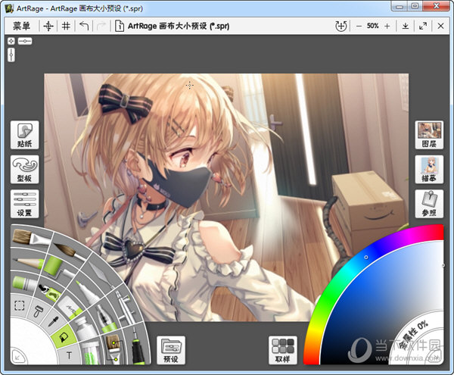Select the canvas transform move icon
Viewport: 454px width, 375px height.
pyautogui.click(x=48, y=26)
